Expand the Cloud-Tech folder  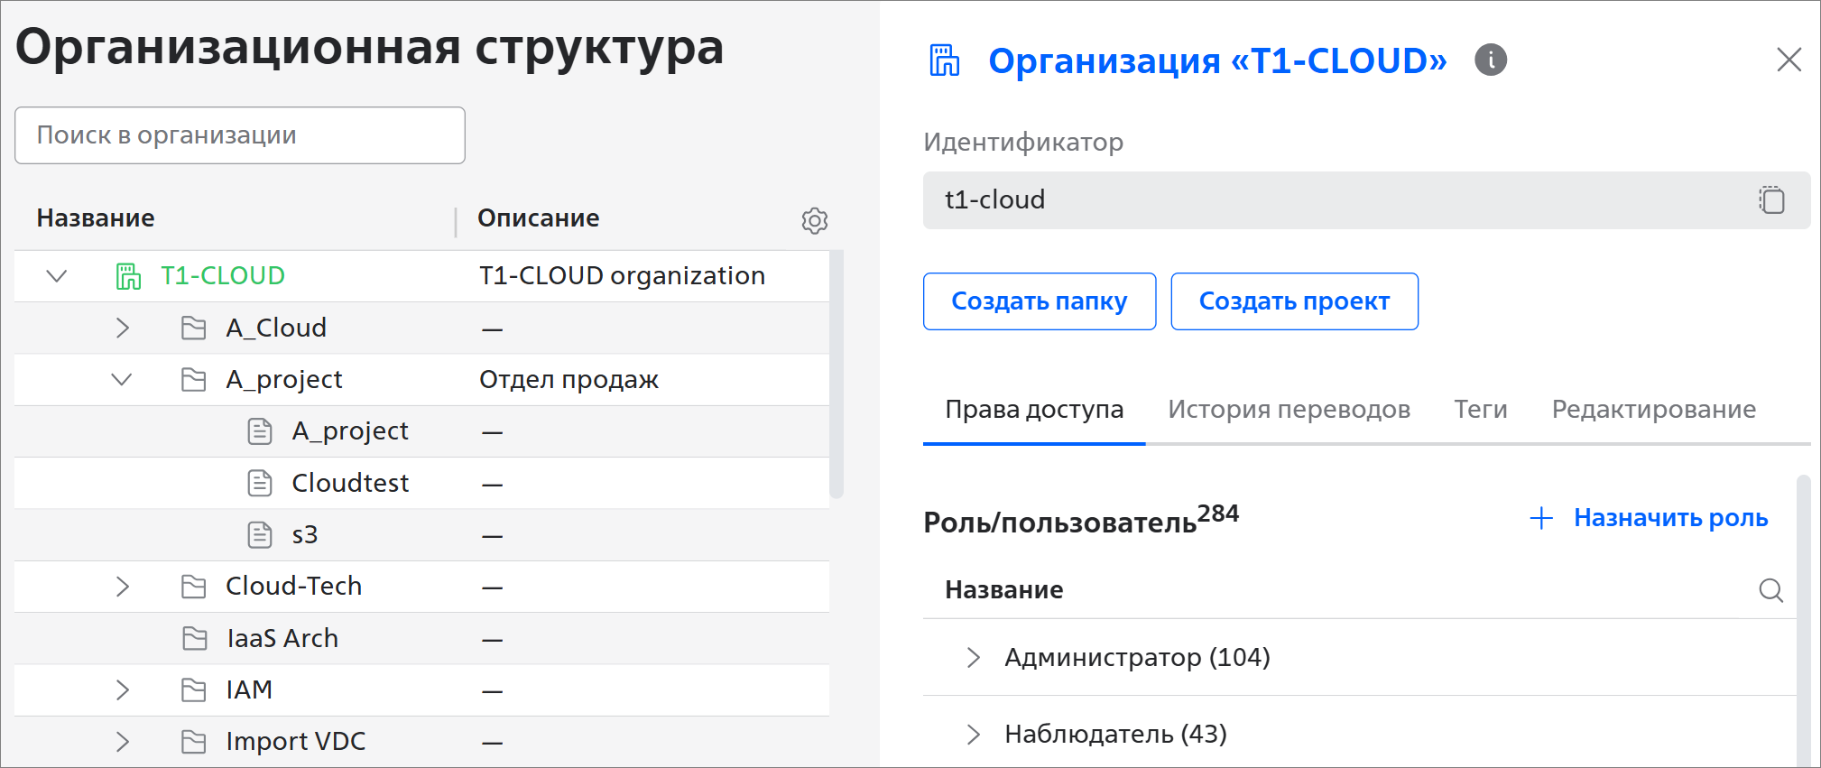pyautogui.click(x=123, y=587)
